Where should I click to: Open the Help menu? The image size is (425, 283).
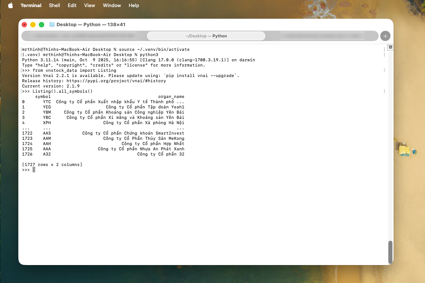click(x=134, y=5)
